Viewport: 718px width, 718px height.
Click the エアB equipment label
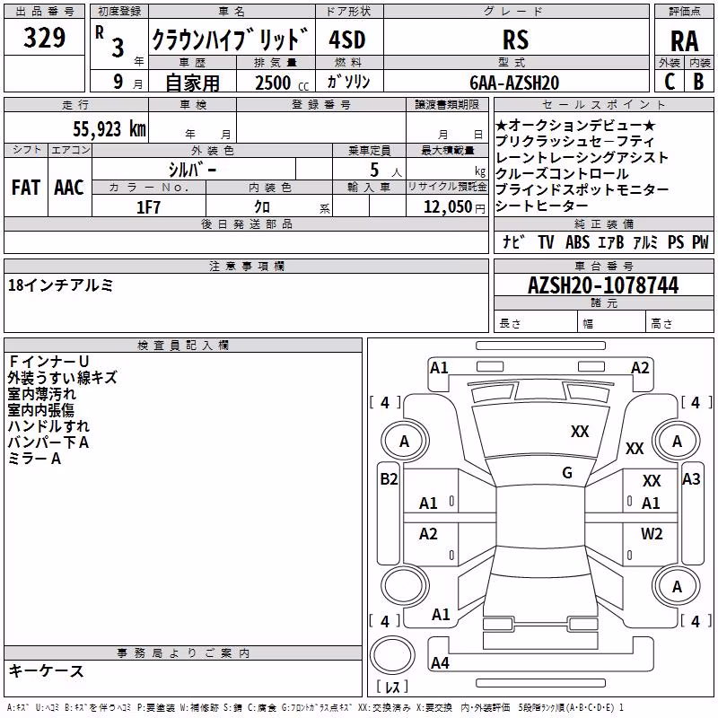(610, 241)
